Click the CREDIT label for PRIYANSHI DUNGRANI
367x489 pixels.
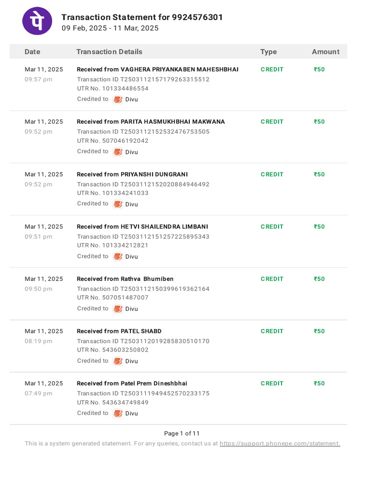pos(272,174)
